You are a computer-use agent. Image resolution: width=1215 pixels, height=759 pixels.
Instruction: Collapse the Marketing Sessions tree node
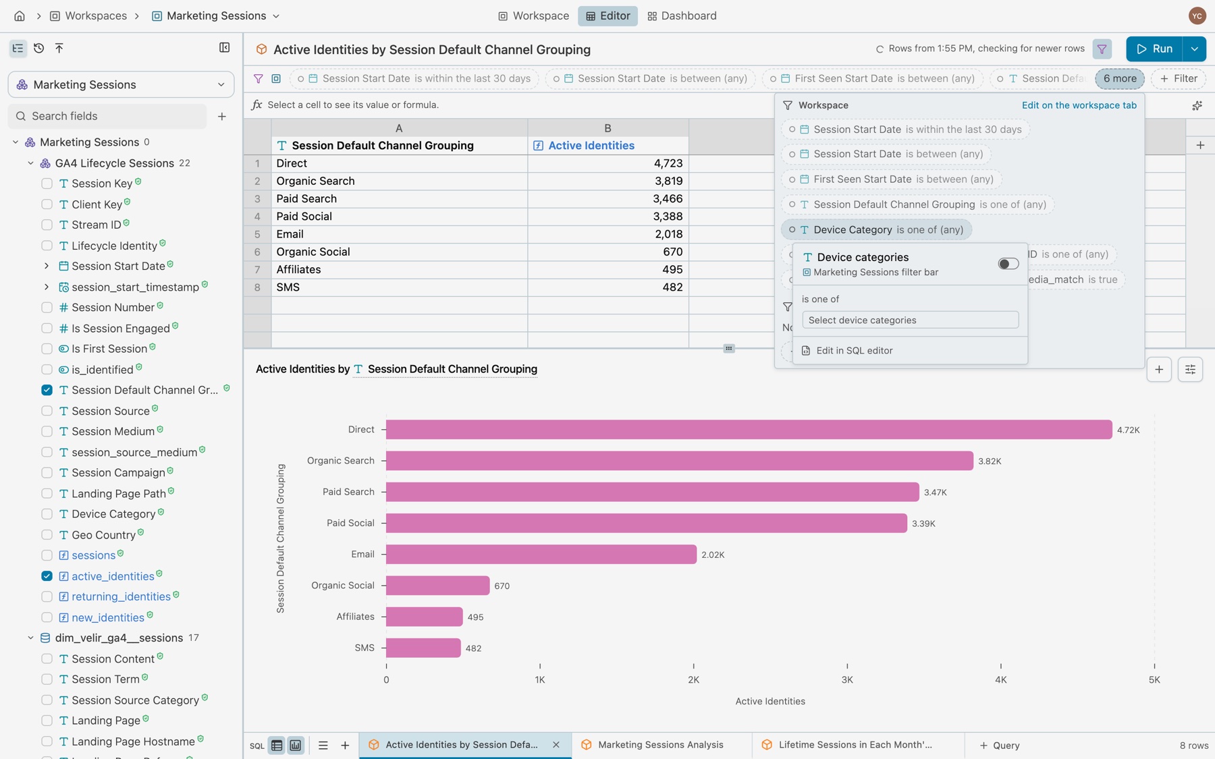click(x=16, y=142)
